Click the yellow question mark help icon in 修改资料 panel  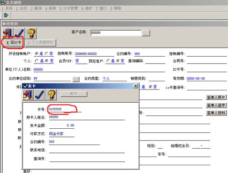pyautogui.click(x=31, y=33)
